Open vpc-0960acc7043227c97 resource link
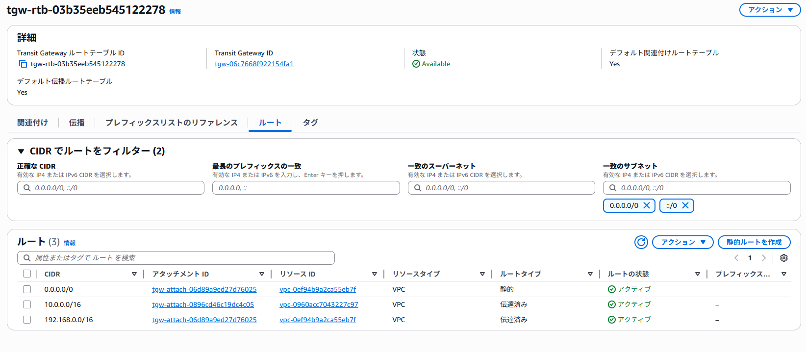This screenshot has width=806, height=352. click(319, 304)
